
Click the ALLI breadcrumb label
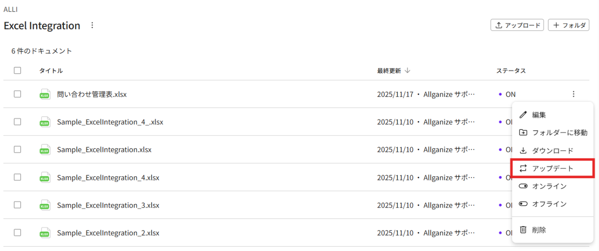click(11, 9)
